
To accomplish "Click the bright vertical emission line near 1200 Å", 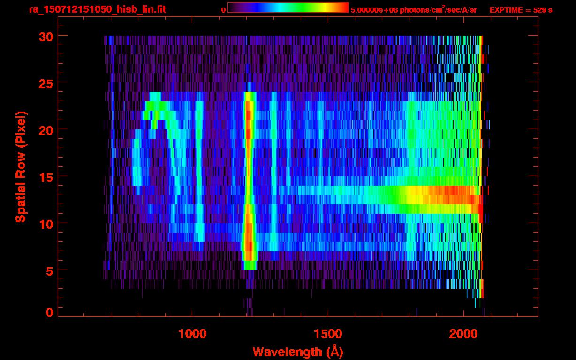I will (x=249, y=178).
